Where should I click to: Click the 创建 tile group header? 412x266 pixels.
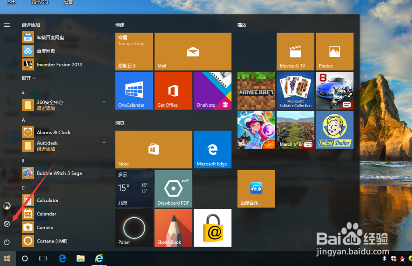[120, 25]
